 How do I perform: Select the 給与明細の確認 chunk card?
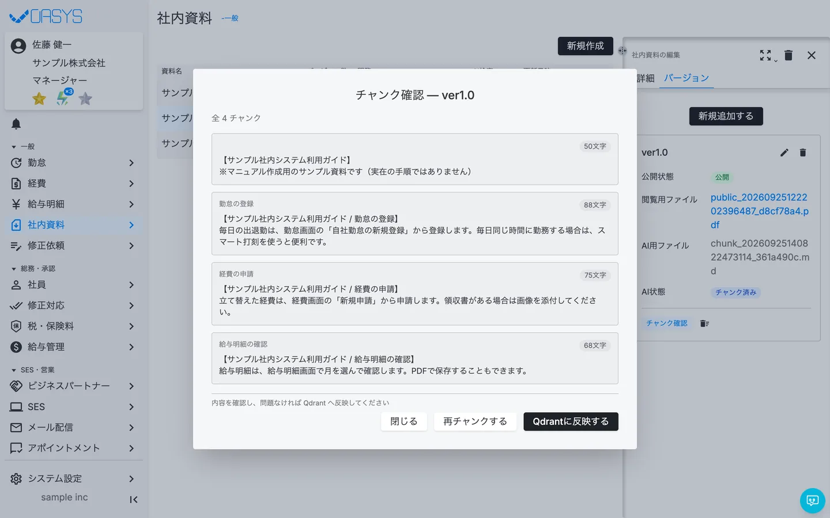(x=415, y=358)
